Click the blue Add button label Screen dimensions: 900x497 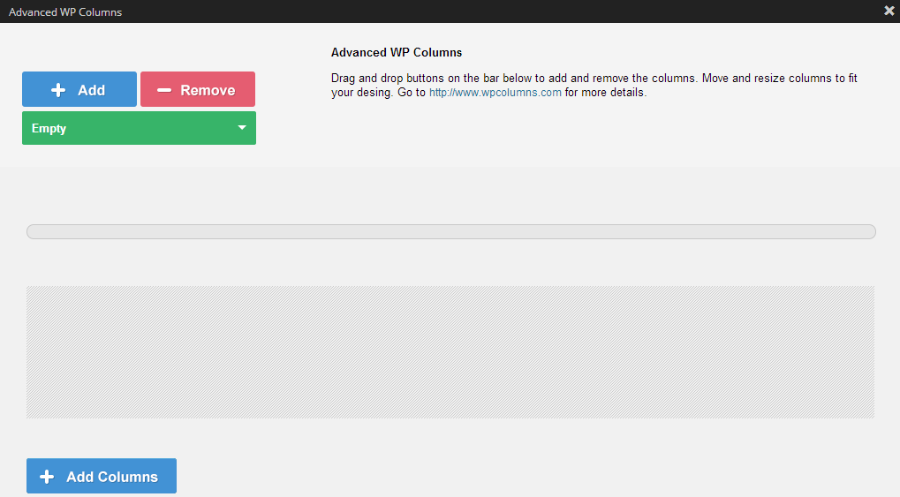[x=91, y=90]
